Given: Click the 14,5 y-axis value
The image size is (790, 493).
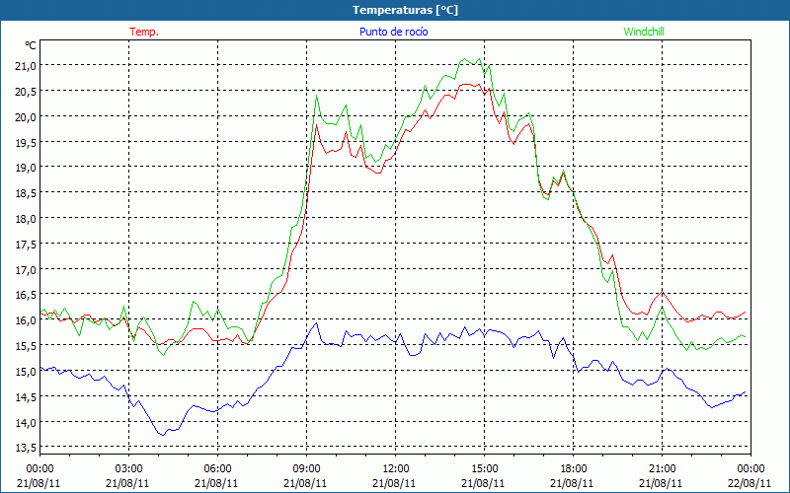Looking at the screenshot, I should point(26,397).
